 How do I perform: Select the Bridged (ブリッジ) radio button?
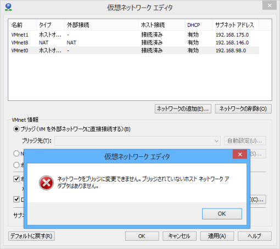point(16,129)
